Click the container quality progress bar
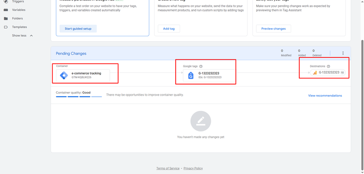The image size is (364, 174). point(79,97)
